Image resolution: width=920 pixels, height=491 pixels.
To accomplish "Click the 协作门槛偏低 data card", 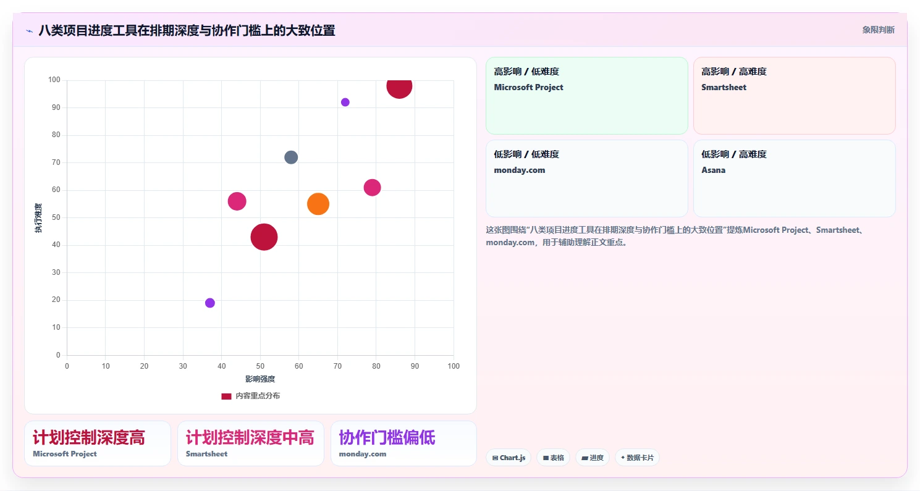I will [x=403, y=443].
